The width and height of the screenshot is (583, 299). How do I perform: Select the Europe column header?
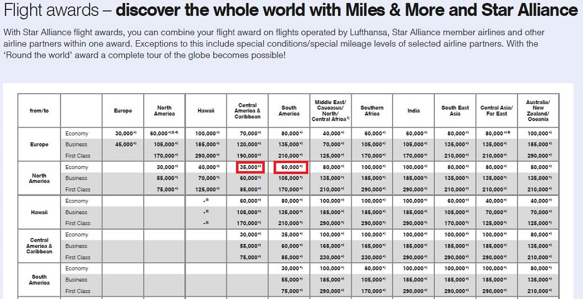pos(123,111)
